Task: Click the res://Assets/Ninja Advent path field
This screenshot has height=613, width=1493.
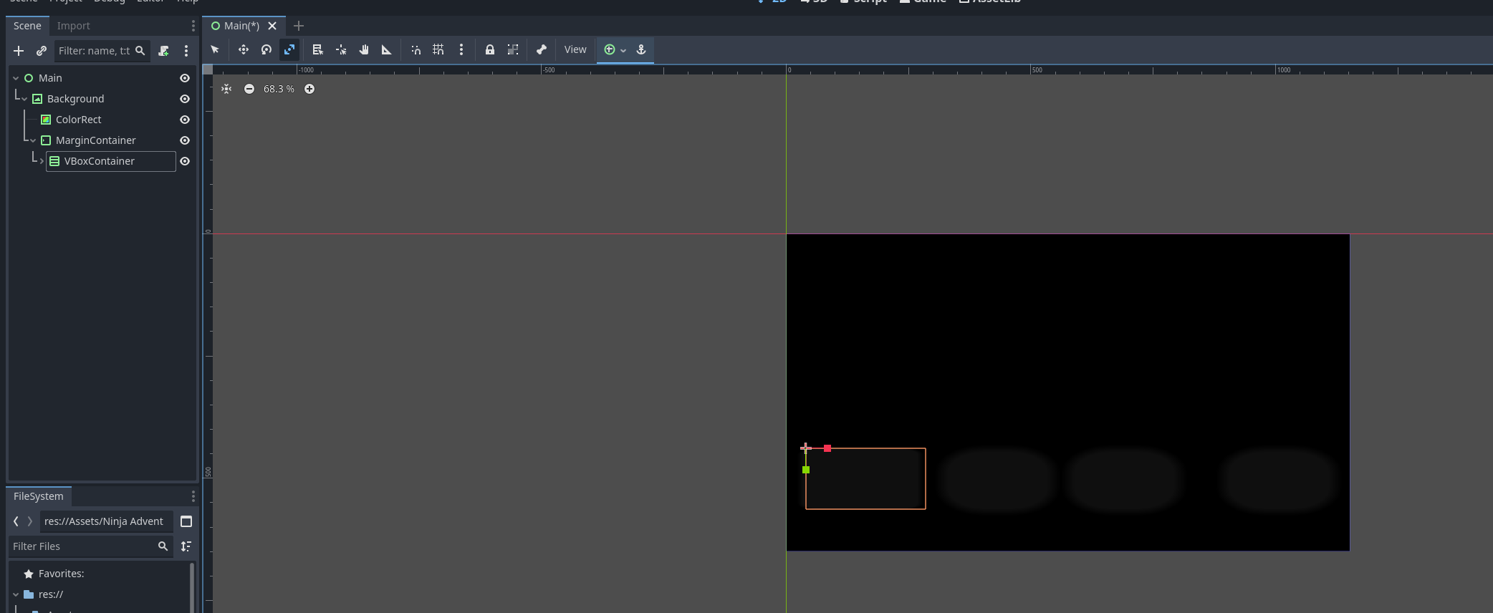Action: coord(105,521)
